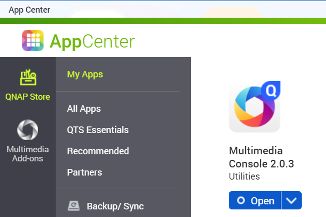Show the QTS Essentials category
The width and height of the screenshot is (326, 217).
click(98, 130)
